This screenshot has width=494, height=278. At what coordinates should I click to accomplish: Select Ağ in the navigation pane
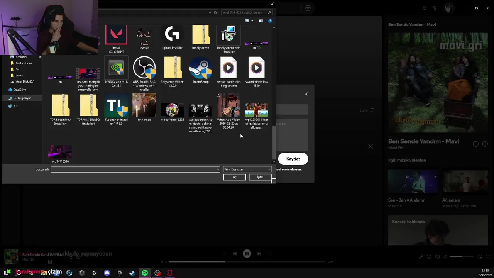tap(15, 106)
